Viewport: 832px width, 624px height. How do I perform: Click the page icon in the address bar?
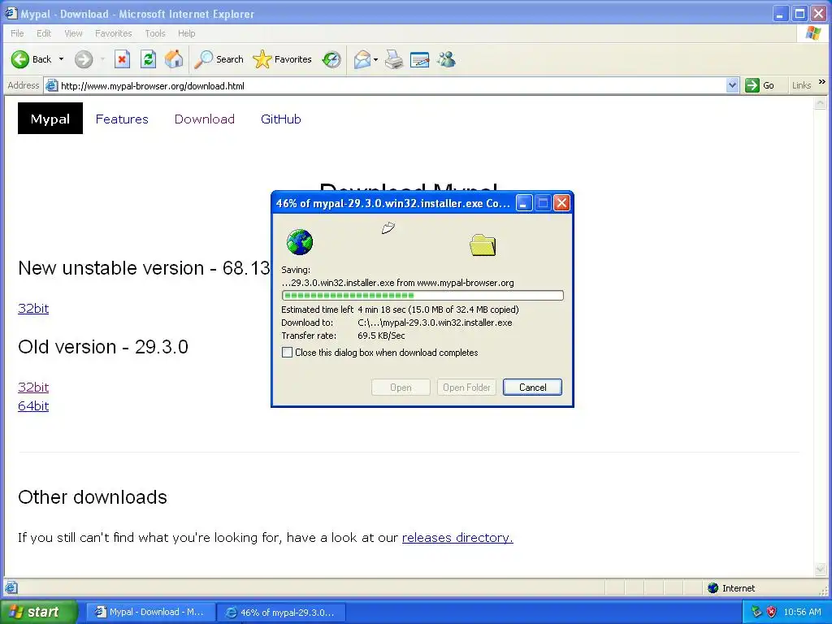point(51,85)
